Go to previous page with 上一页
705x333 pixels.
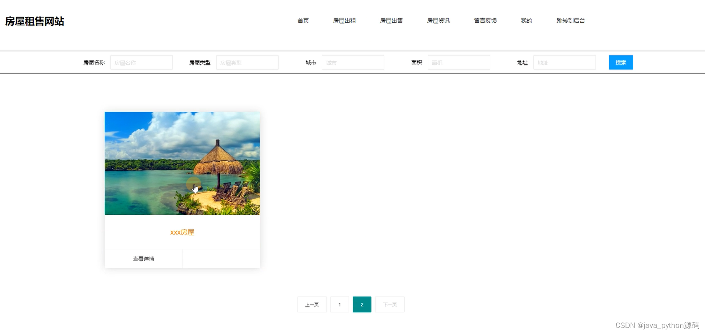312,305
